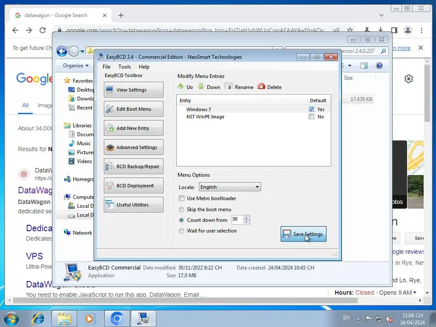Viewport: 436px width, 327px height.
Task: Open Organize dropdown in Explorer
Action: [x=76, y=66]
